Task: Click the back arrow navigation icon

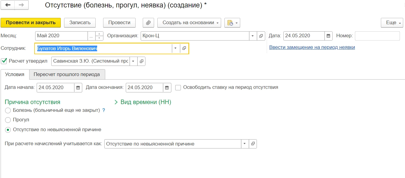Action: click(8, 5)
